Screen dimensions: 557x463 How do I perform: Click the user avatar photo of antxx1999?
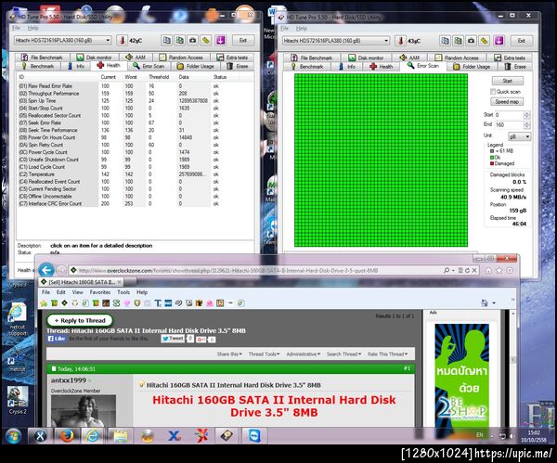click(84, 411)
